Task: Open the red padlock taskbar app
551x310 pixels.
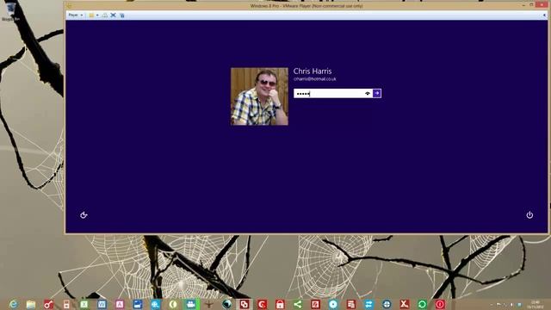Action: (280, 304)
